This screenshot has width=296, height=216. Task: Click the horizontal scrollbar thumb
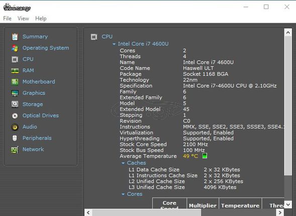coord(146,213)
